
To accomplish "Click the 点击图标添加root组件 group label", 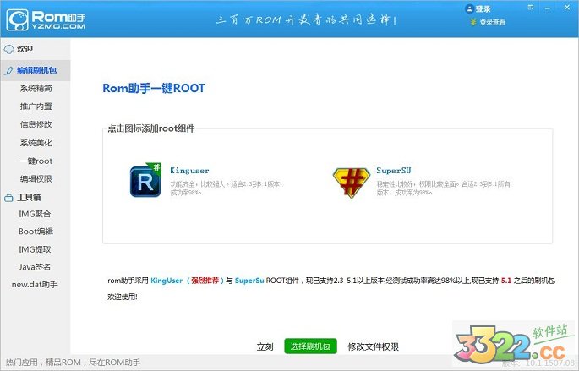I will point(151,128).
